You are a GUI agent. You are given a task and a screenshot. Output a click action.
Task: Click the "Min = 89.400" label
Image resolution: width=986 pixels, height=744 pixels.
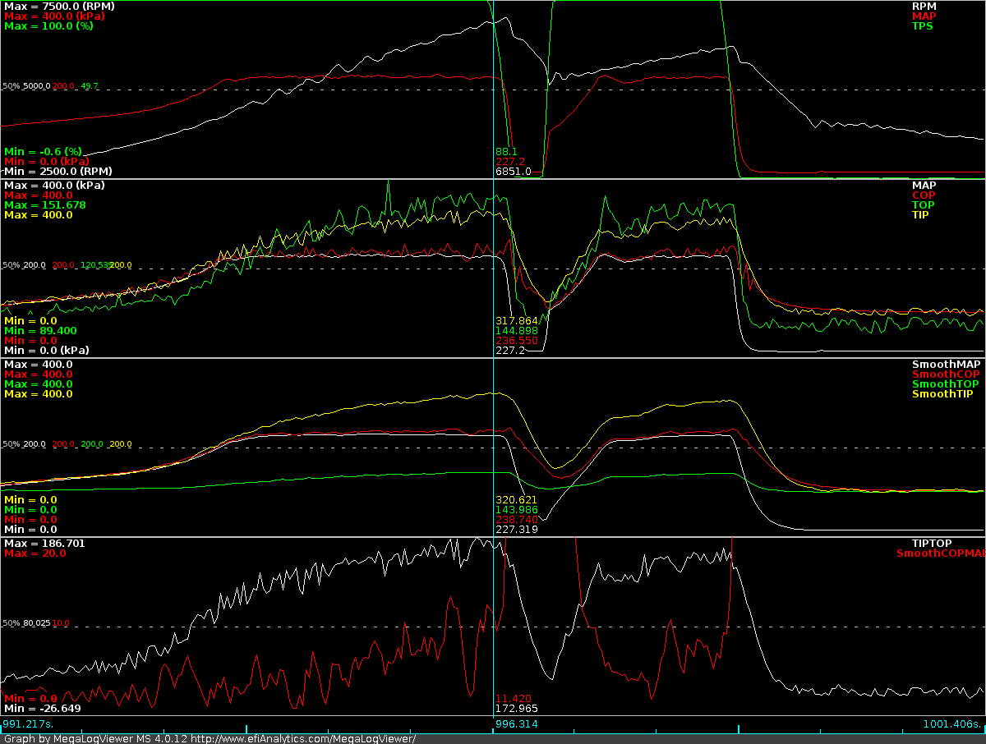(42, 330)
